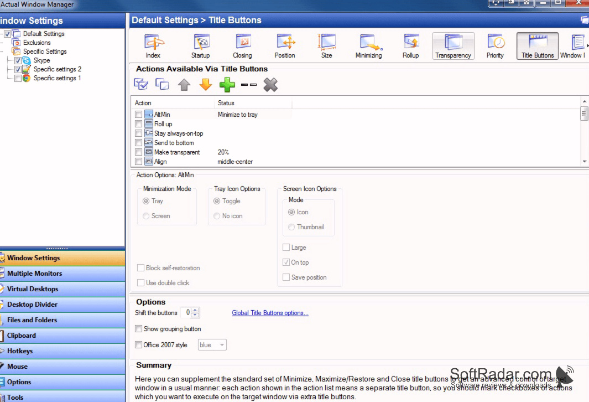Click the gray X delete action icon
This screenshot has width=589, height=402.
pyautogui.click(x=270, y=85)
